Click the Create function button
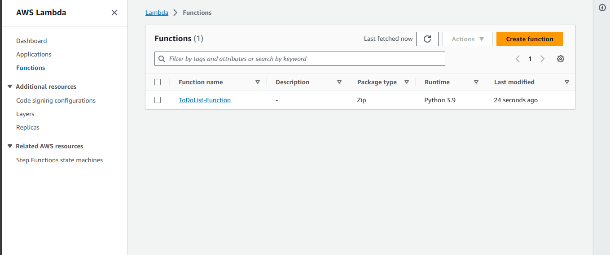 click(x=529, y=39)
